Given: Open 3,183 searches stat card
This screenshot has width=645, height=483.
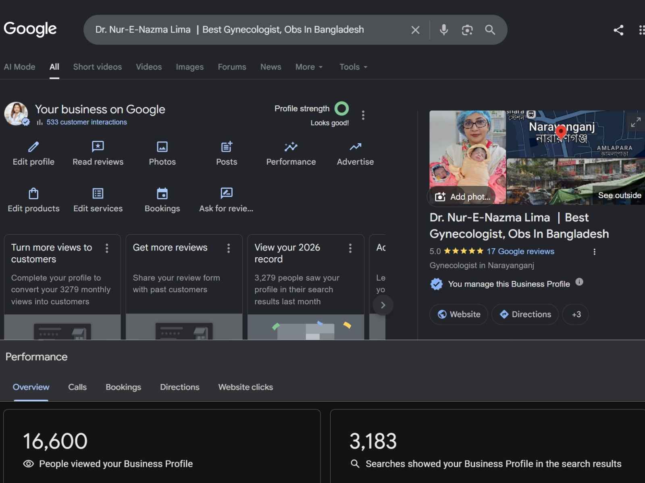Looking at the screenshot, I should 488,446.
